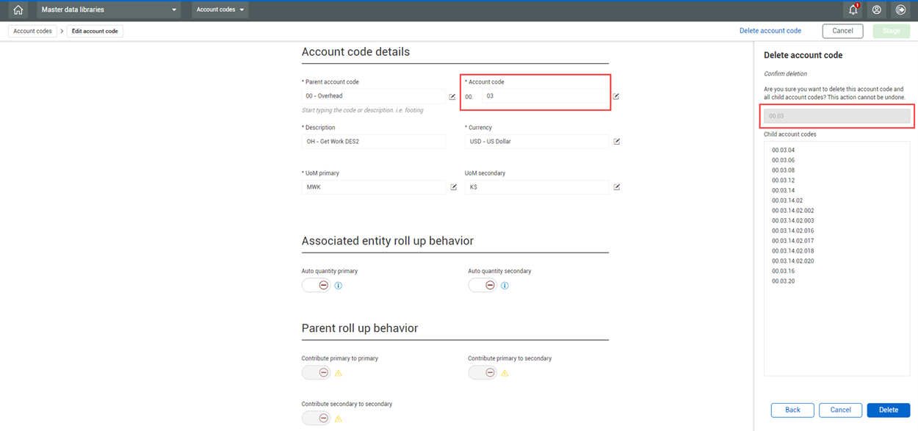Click the log out icon
Image resolution: width=918 pixels, height=431 pixels.
click(x=900, y=10)
